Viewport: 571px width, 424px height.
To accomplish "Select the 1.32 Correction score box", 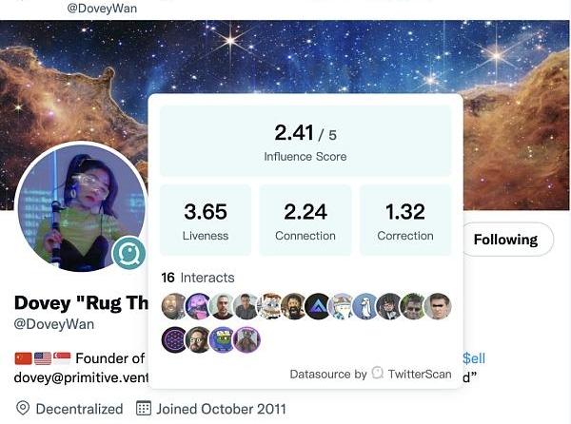I will pos(405,220).
